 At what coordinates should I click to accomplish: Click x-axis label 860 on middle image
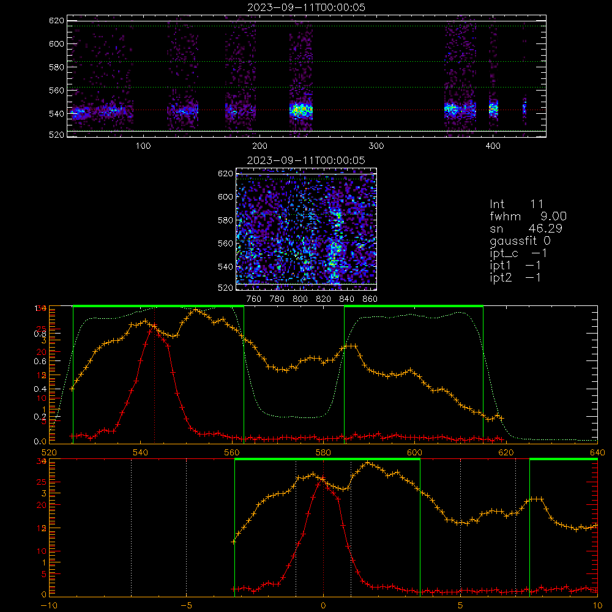pos(370,299)
